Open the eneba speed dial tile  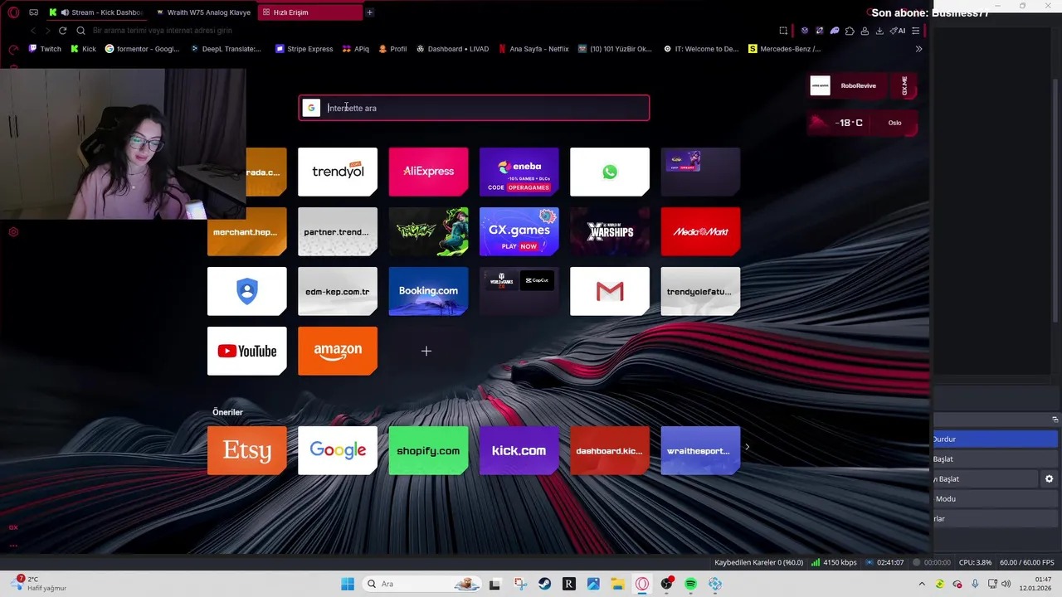[x=519, y=172]
